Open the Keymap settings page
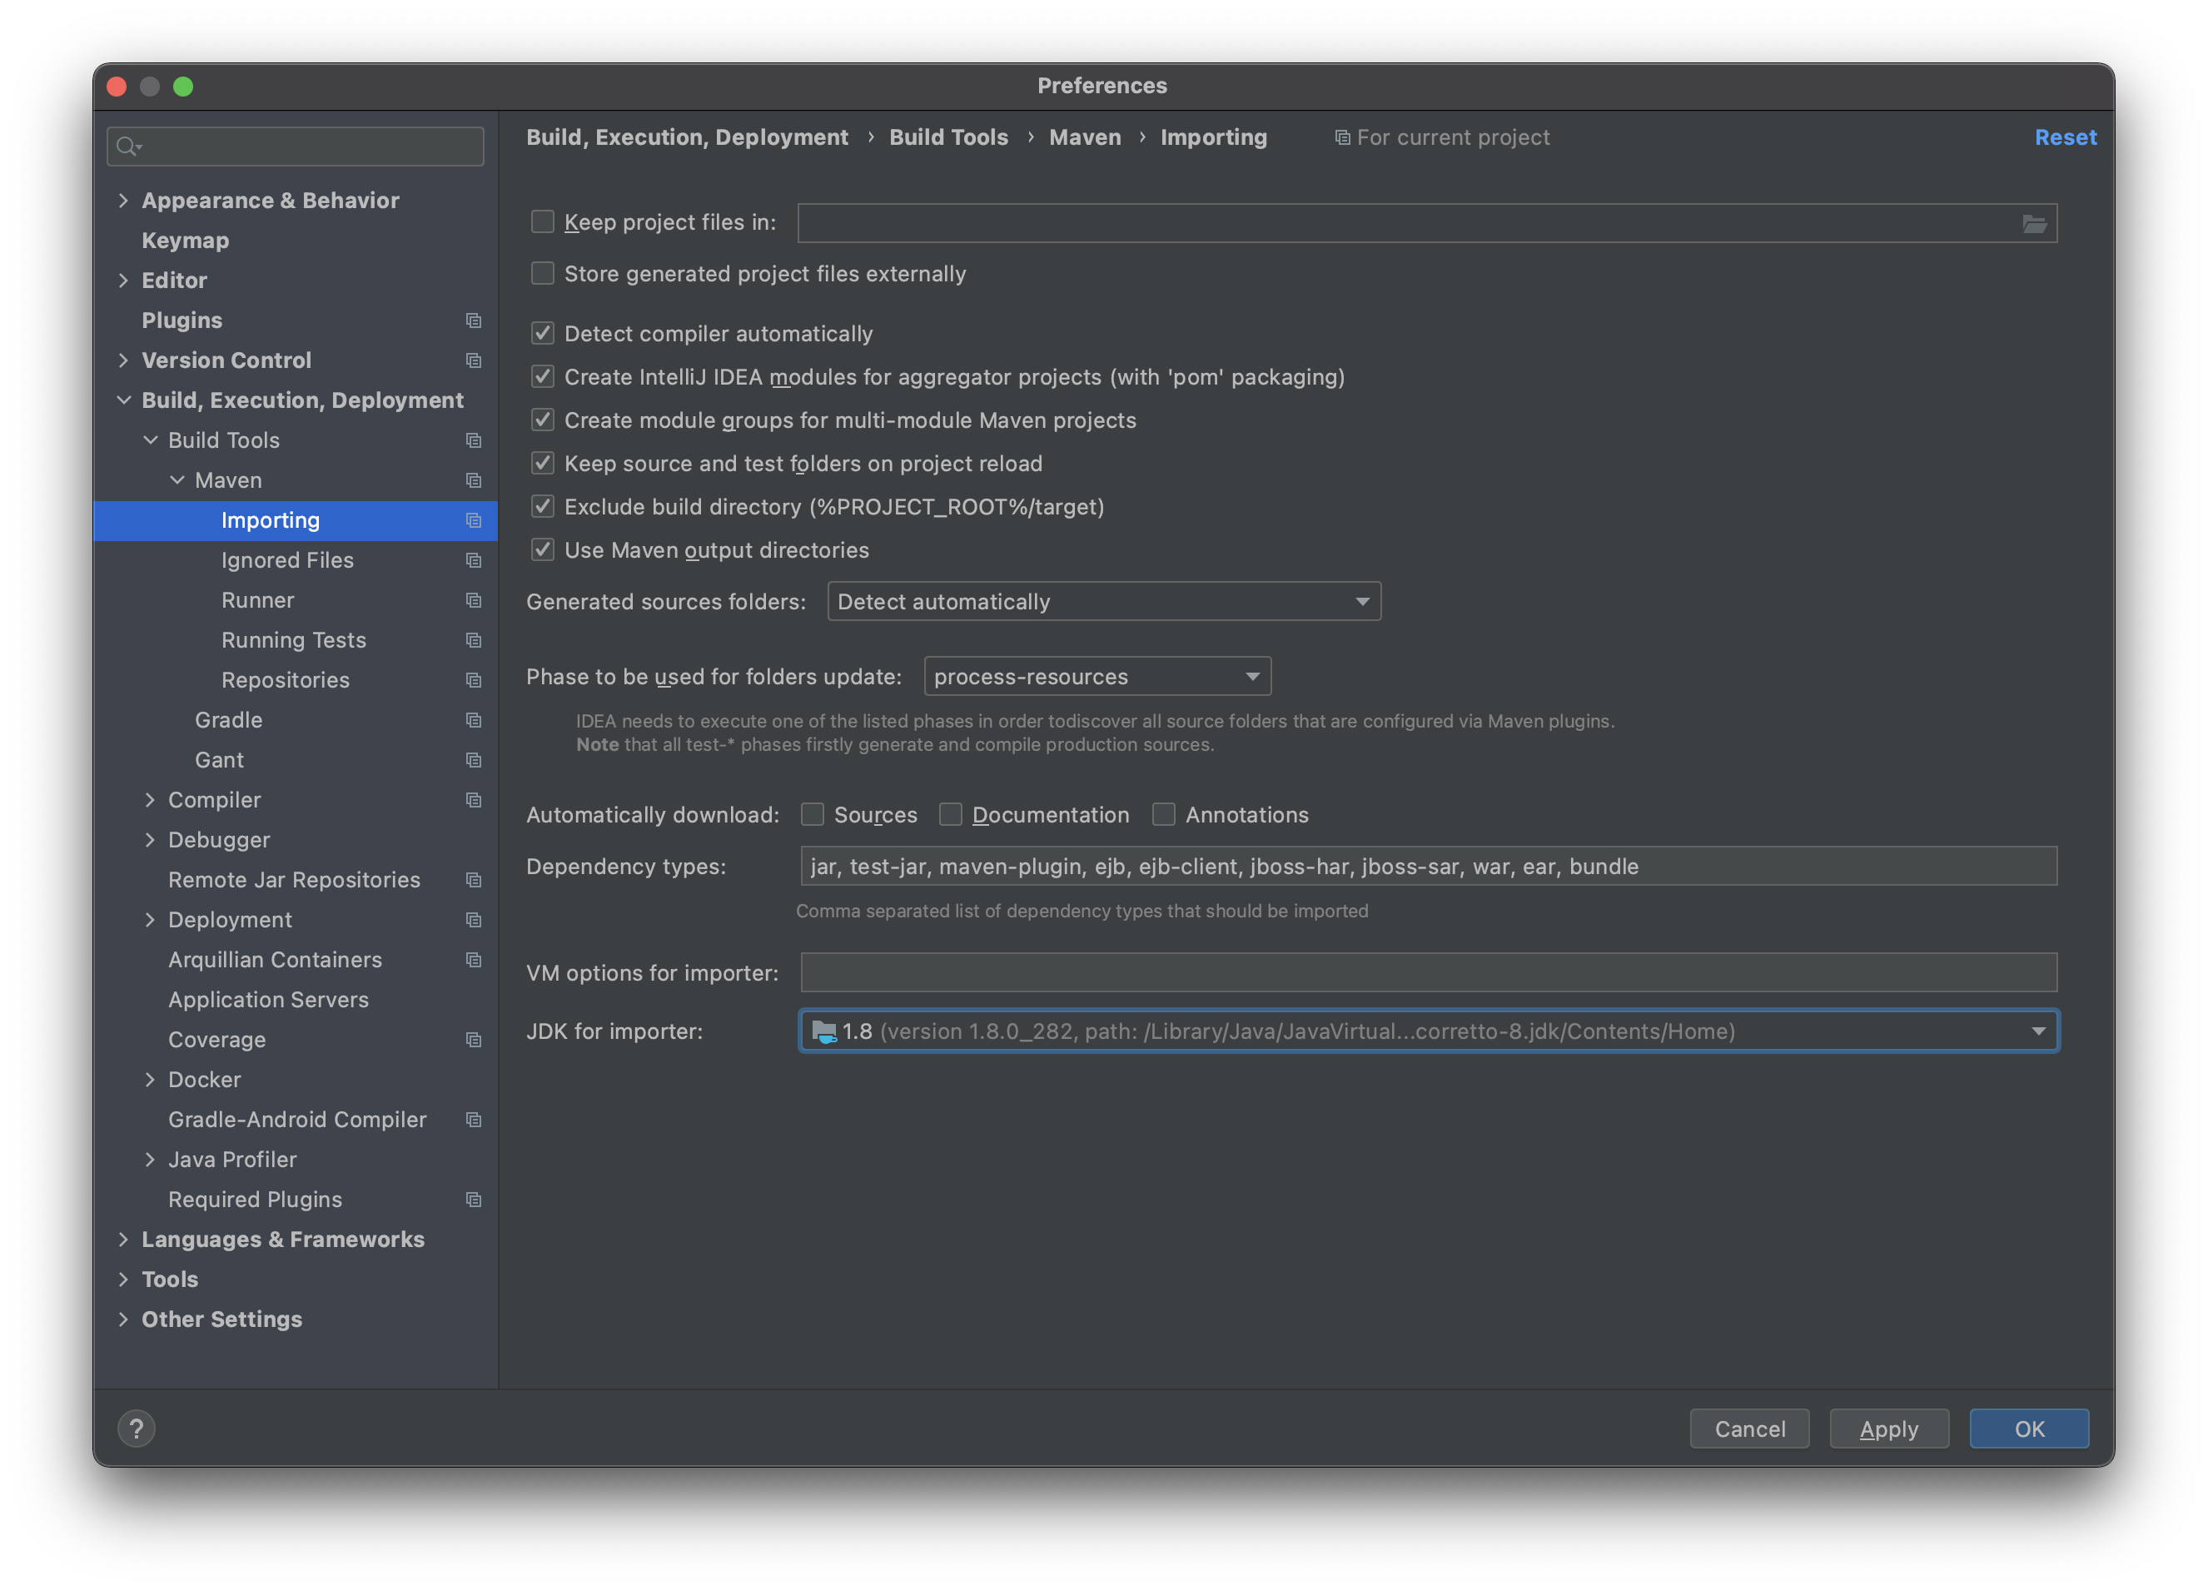This screenshot has height=1590, width=2208. 185,241
